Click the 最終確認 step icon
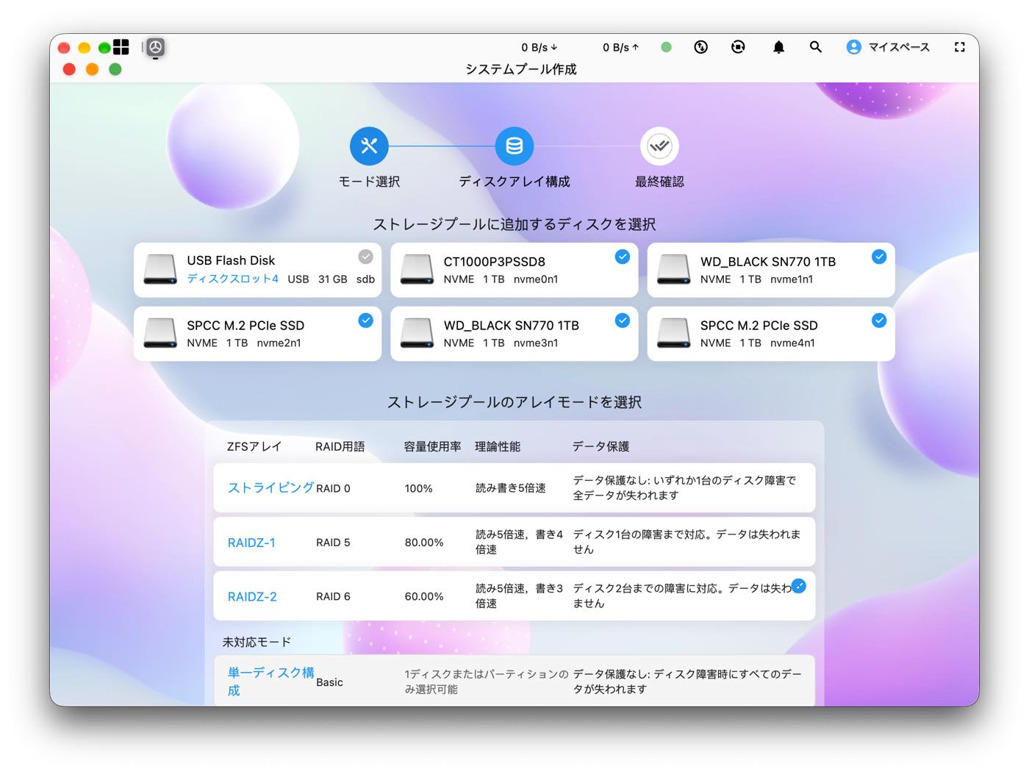 659,146
